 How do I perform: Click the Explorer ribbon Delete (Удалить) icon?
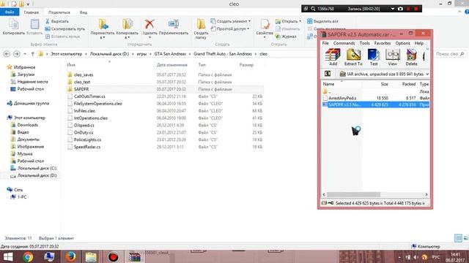pos(149,24)
